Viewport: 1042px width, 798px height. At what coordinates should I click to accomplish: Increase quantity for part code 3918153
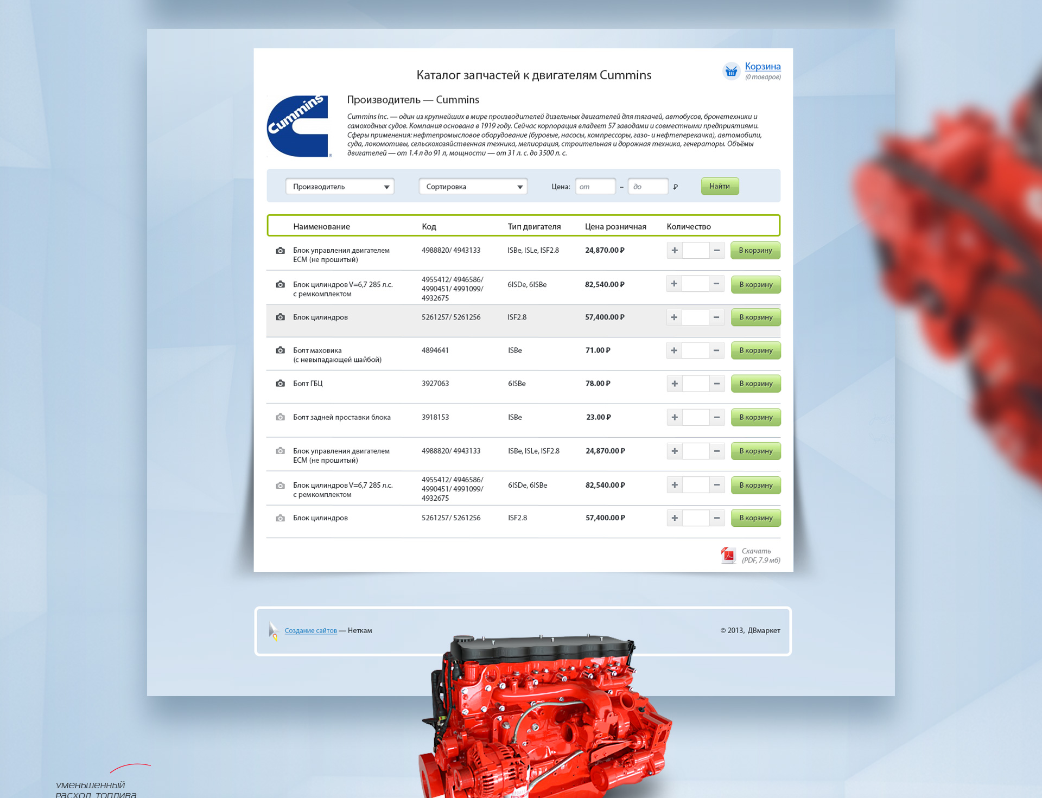[x=674, y=417]
